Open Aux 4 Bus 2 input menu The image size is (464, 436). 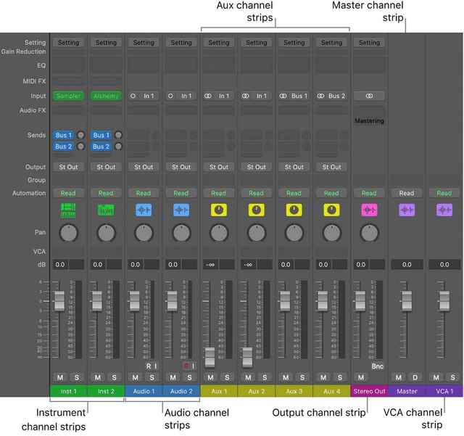tap(336, 96)
